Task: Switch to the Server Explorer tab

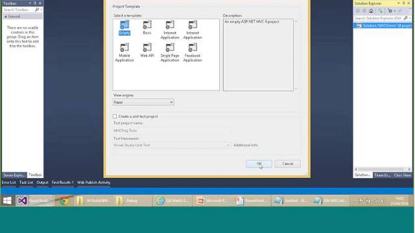Action: 13,175
